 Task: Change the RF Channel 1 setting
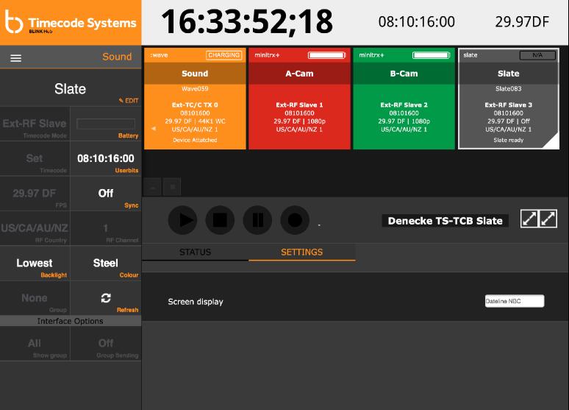[106, 229]
